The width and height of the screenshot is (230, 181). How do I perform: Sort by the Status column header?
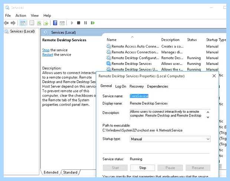pos(192,40)
